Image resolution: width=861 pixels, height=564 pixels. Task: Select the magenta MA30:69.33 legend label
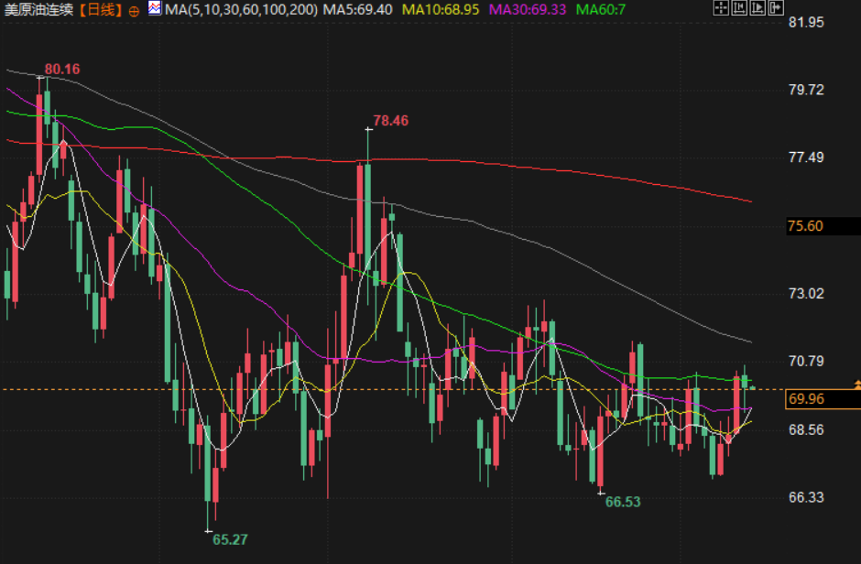[x=529, y=10]
